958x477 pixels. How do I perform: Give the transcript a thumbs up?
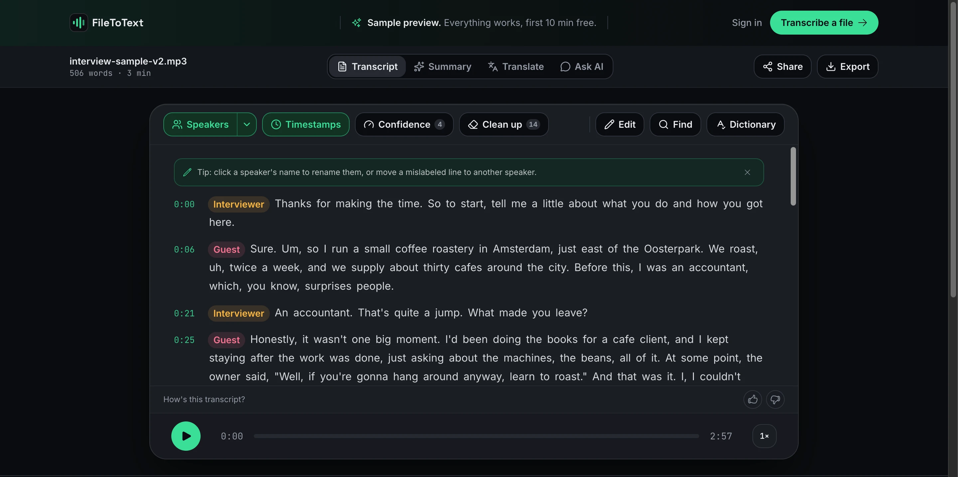[752, 399]
